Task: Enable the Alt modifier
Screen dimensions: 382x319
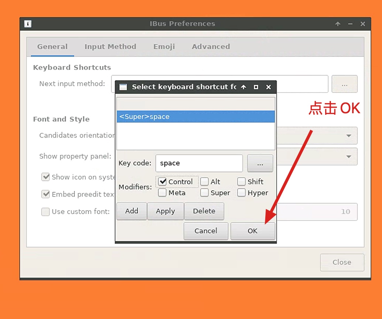Action: [x=204, y=182]
